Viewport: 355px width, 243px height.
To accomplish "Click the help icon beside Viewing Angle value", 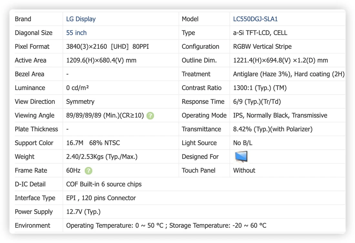I will click(x=150, y=116).
